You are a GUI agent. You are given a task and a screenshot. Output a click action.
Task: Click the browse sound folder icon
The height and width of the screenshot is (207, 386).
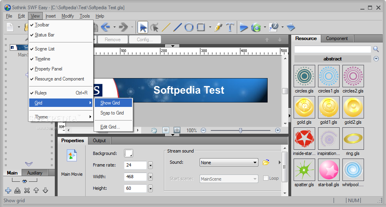(266, 163)
